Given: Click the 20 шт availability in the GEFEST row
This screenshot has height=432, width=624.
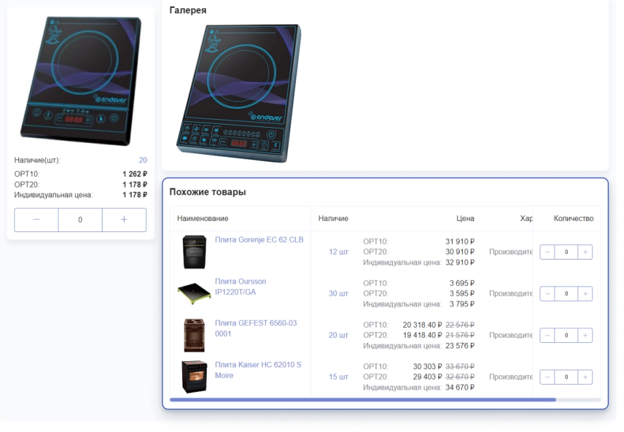Looking at the screenshot, I should pyautogui.click(x=339, y=335).
